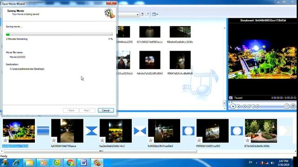Viewport: 298px width, 167px height.
Task: Click the greyed-out Next button
Action: [x=87, y=110]
